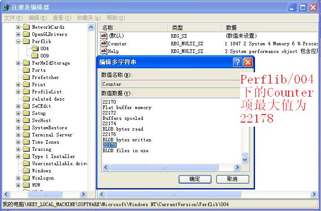The image size is (321, 211).
Task: Click the SeCEdit folder icon
Action: point(26,106)
